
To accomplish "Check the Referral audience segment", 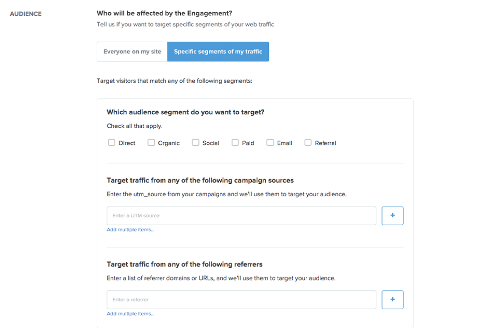I will (x=308, y=142).
